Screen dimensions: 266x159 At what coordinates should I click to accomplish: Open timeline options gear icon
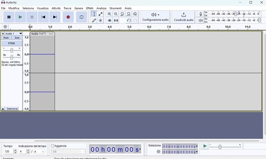(5, 27)
